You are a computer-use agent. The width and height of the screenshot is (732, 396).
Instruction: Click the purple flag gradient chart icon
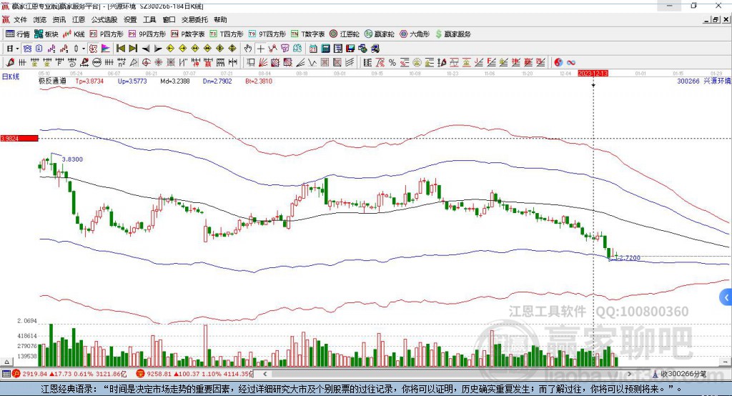point(106,49)
